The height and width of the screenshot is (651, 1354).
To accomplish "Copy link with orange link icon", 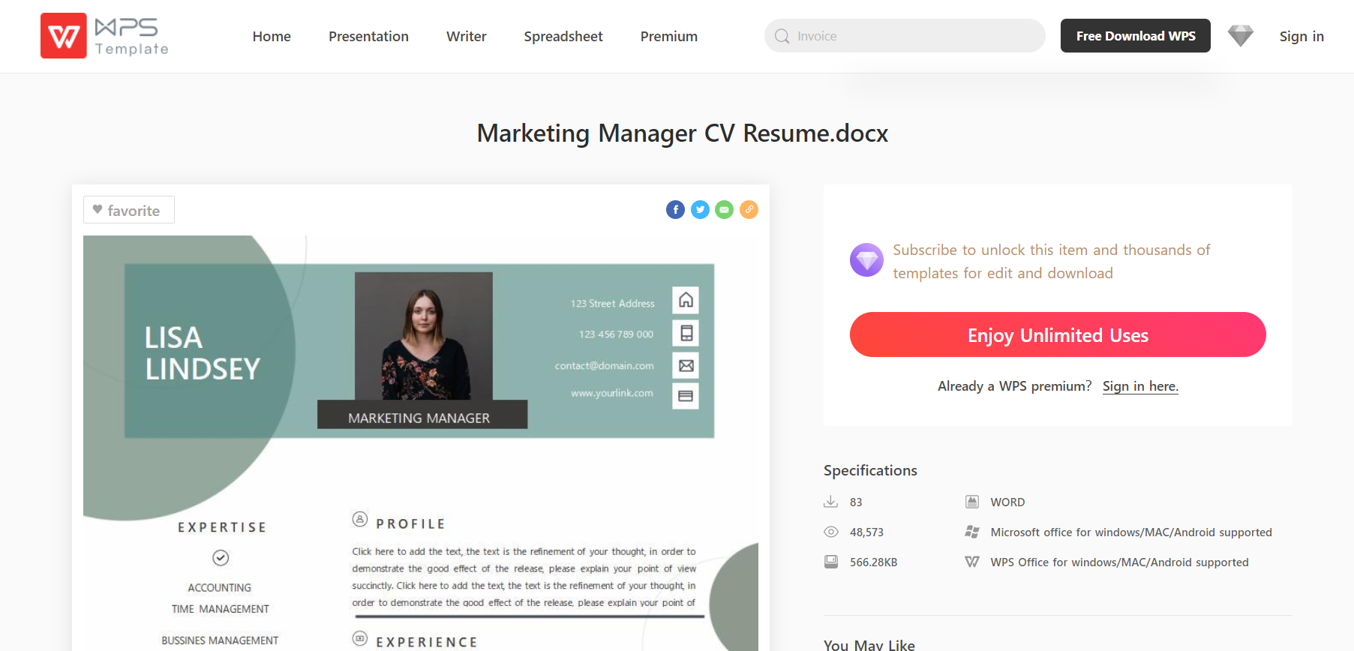I will coord(749,210).
